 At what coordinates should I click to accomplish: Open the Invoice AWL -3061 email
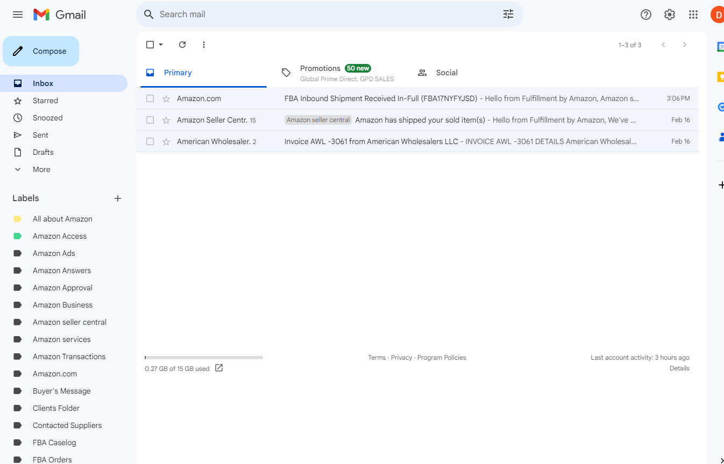pos(417,141)
